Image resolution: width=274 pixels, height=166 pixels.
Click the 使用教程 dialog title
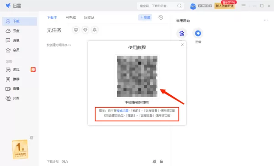pyautogui.click(x=137, y=47)
